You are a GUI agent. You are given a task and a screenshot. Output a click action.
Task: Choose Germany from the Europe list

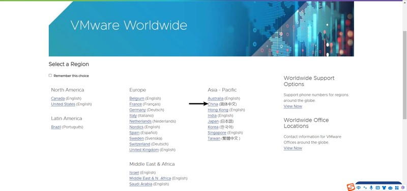pyautogui.click(x=137, y=110)
